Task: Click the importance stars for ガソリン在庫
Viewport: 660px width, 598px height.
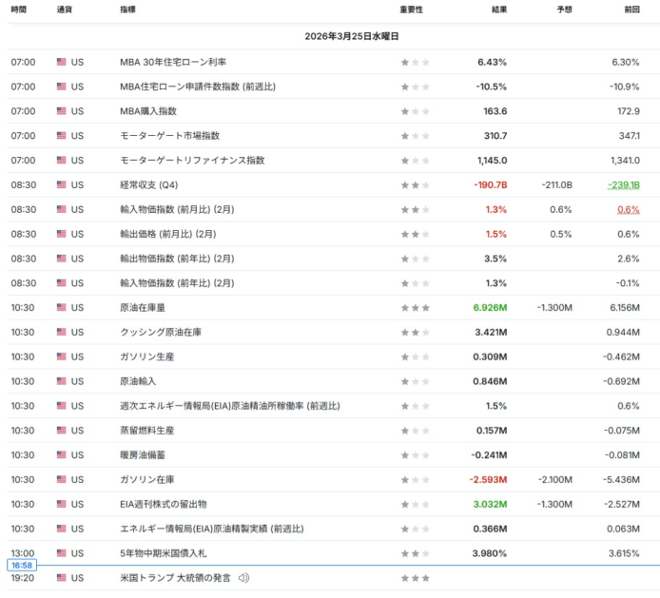Action: point(415,480)
